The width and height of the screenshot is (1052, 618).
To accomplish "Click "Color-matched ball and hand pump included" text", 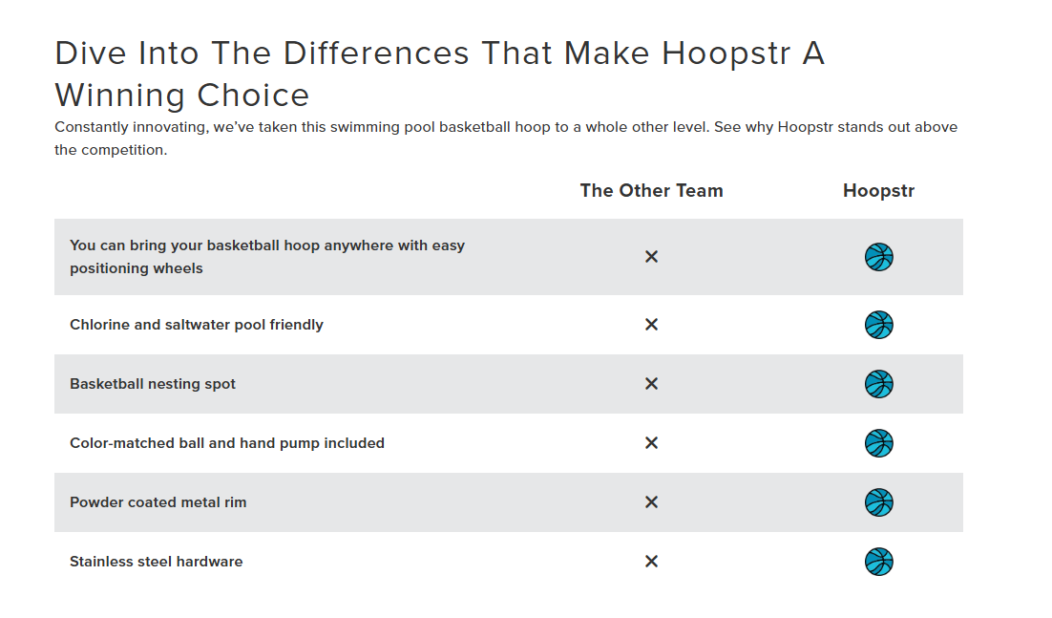I will point(227,443).
